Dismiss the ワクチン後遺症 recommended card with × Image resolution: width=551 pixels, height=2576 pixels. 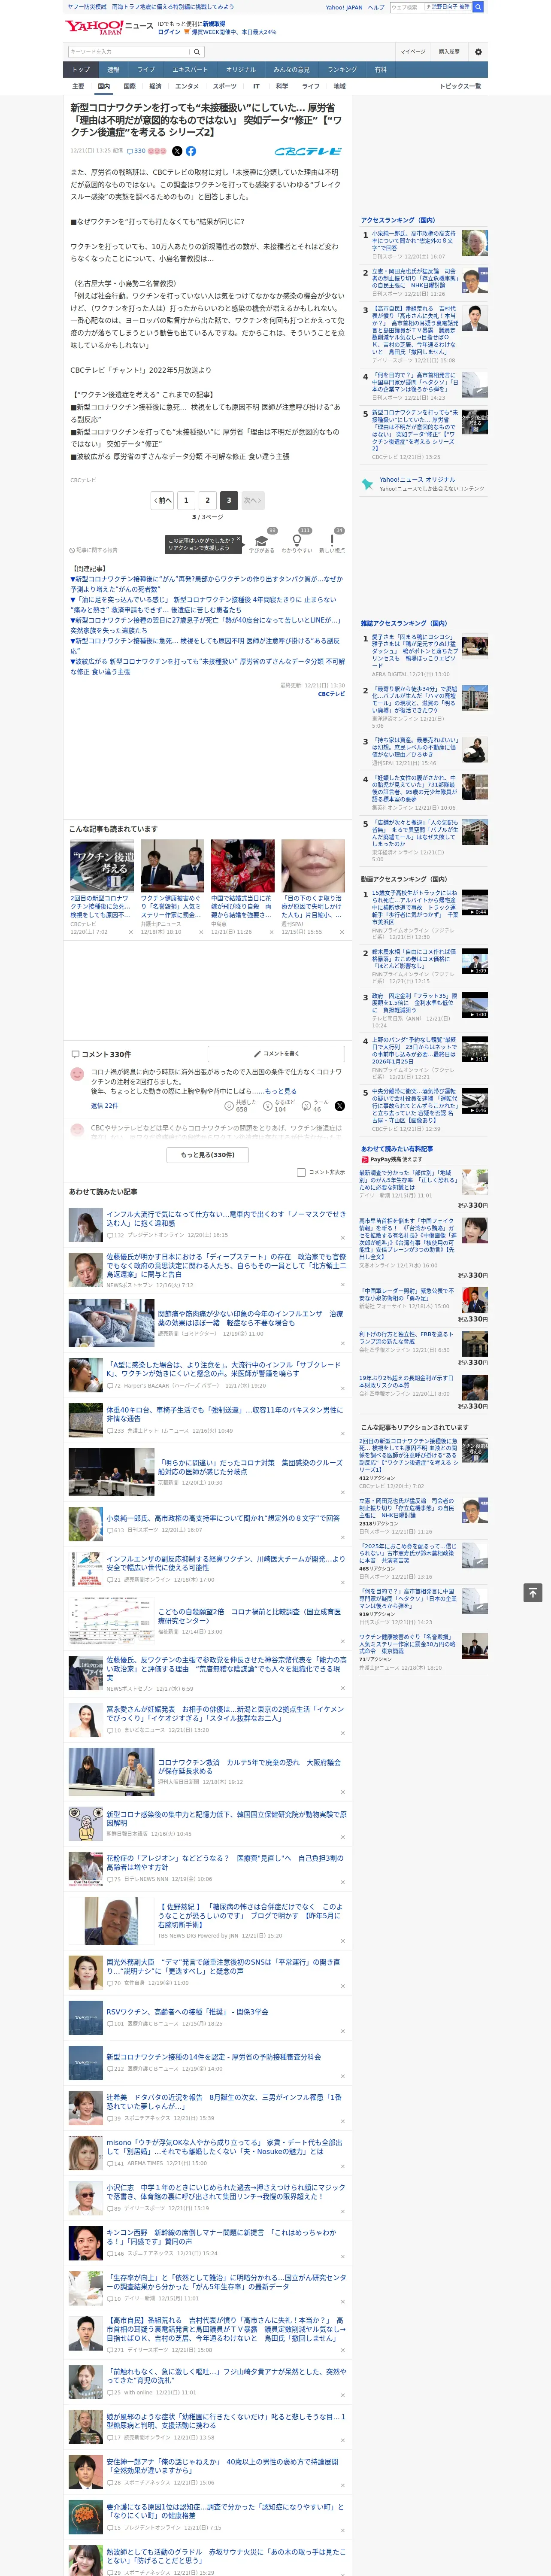point(130,932)
